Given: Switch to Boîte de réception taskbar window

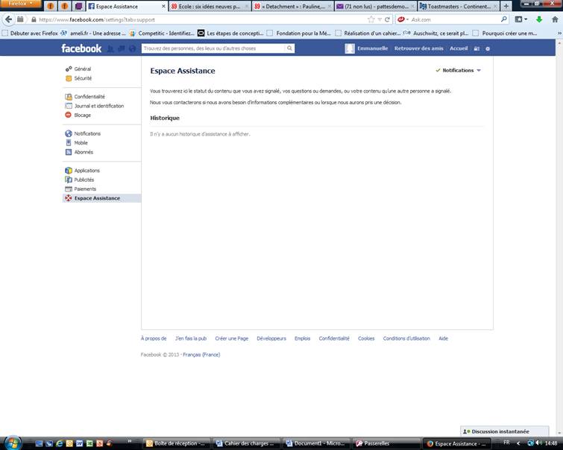Looking at the screenshot, I should coord(176,443).
